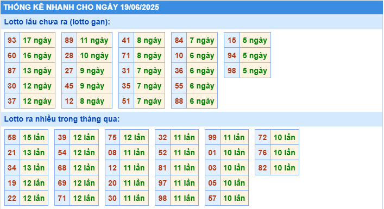Select lotto gan number 41
The width and height of the screenshot is (384, 209).
point(126,40)
